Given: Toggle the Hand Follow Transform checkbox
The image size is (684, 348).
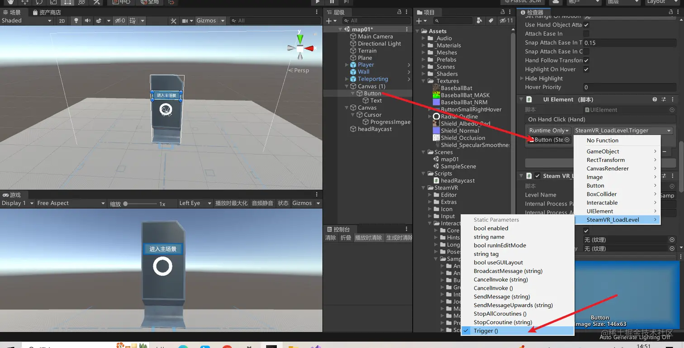Looking at the screenshot, I should tap(586, 61).
